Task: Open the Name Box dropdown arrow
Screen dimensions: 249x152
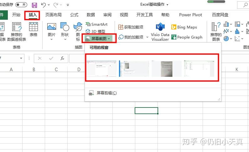Action: (21, 58)
